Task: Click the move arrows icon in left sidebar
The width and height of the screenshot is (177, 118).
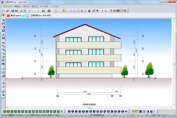Action: pyautogui.click(x=4, y=87)
